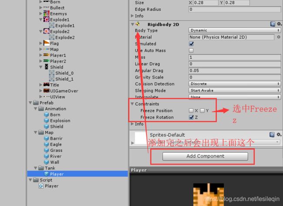This screenshot has height=206, width=283.
Task: Collapse the Tank folder arrow
Action: coord(36,168)
